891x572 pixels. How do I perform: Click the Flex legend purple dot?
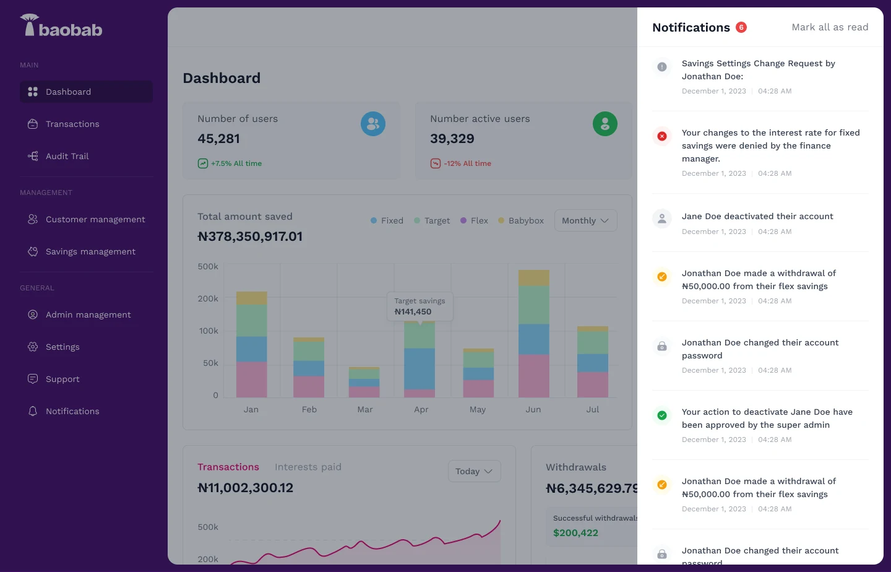click(x=463, y=220)
